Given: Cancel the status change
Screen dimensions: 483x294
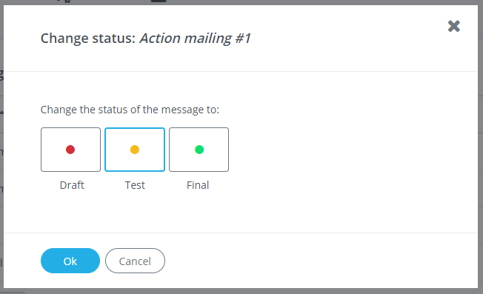Looking at the screenshot, I should 135,261.
